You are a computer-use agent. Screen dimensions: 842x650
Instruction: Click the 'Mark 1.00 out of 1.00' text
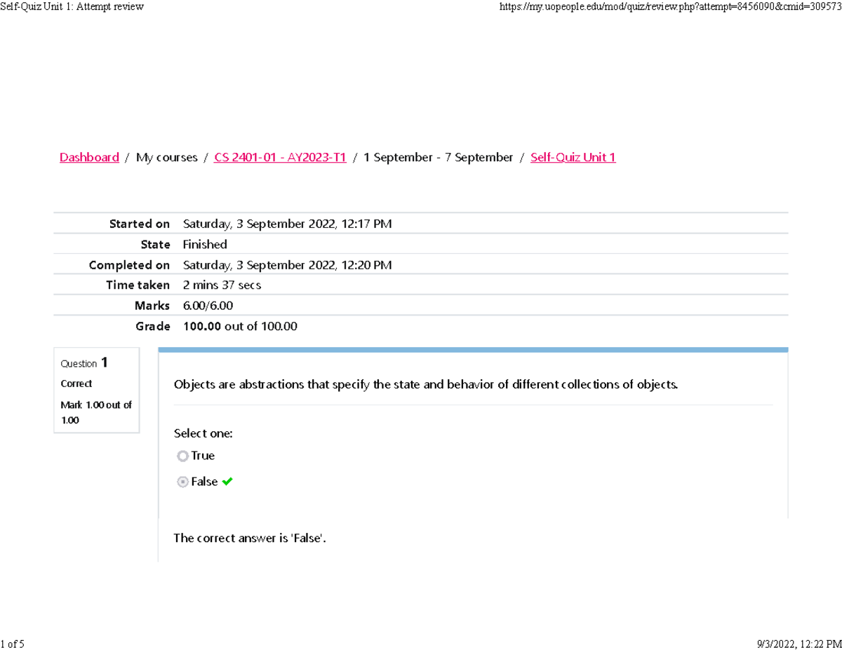pyautogui.click(x=96, y=412)
